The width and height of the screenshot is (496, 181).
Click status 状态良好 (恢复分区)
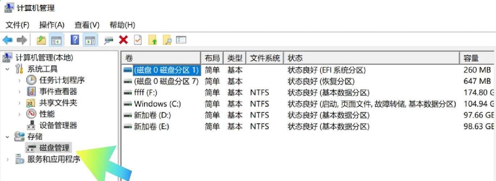321,81
